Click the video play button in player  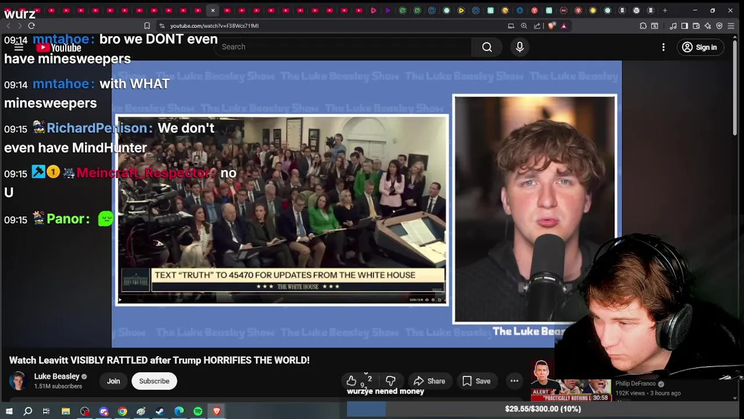tap(120, 300)
